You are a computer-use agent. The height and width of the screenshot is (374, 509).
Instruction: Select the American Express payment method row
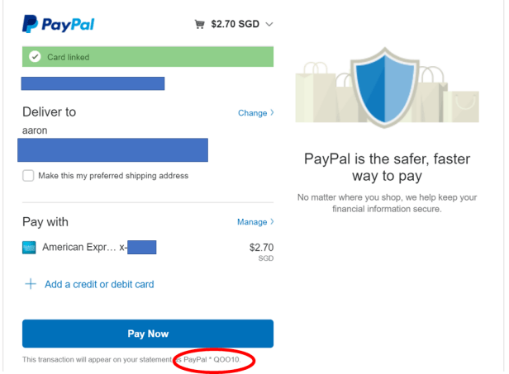[x=148, y=250]
